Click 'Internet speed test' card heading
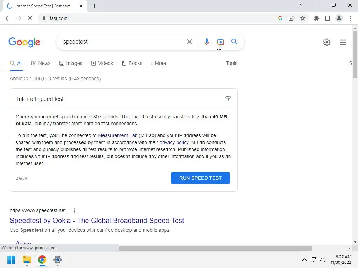 (40, 99)
